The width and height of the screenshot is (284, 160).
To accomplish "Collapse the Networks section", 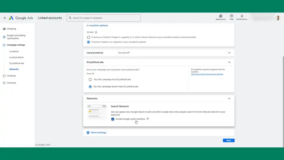I will [x=229, y=98].
